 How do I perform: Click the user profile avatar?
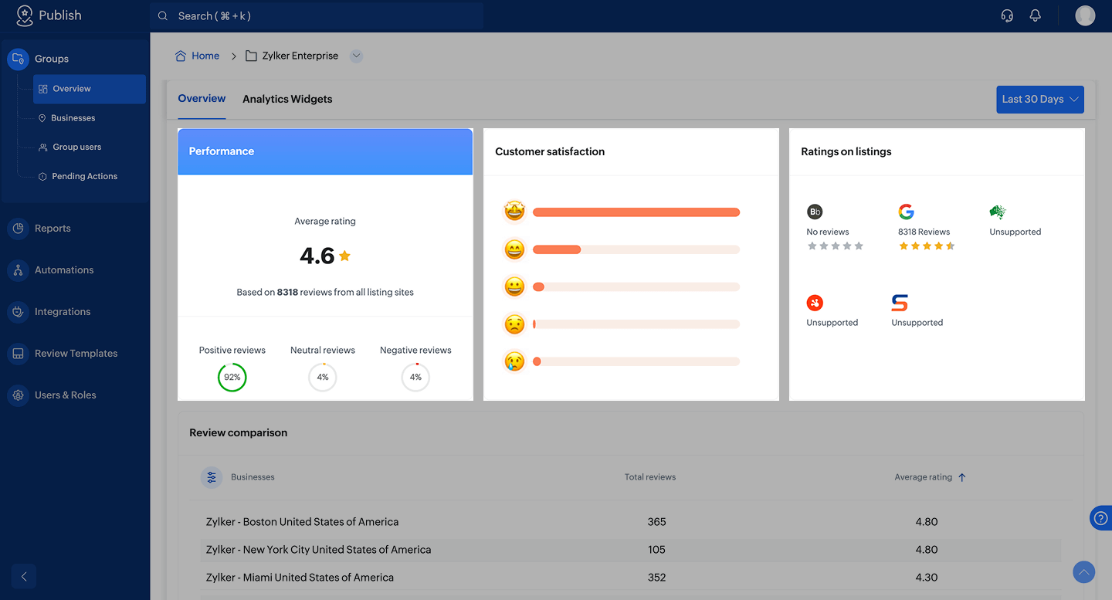(1085, 15)
